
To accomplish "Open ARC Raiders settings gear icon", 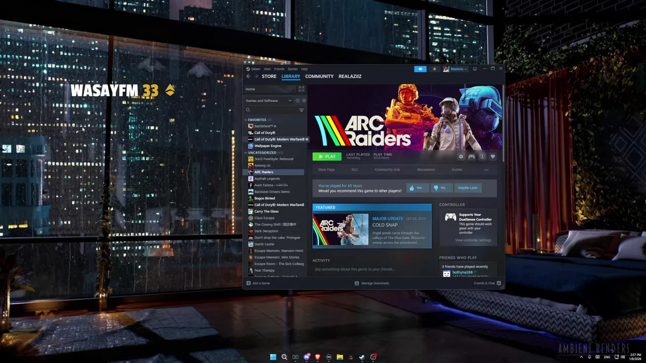I will (x=461, y=156).
